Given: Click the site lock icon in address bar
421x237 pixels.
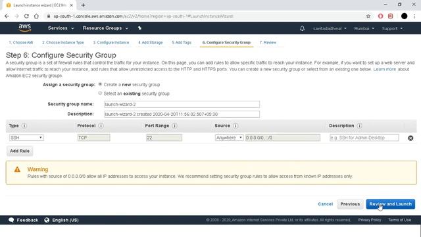Looking at the screenshot, I should (x=49, y=16).
